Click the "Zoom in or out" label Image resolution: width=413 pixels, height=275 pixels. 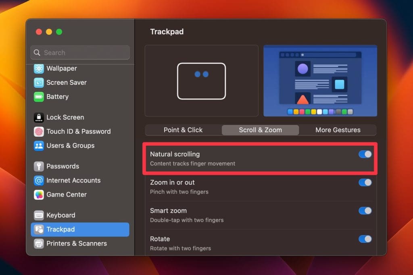click(172, 182)
